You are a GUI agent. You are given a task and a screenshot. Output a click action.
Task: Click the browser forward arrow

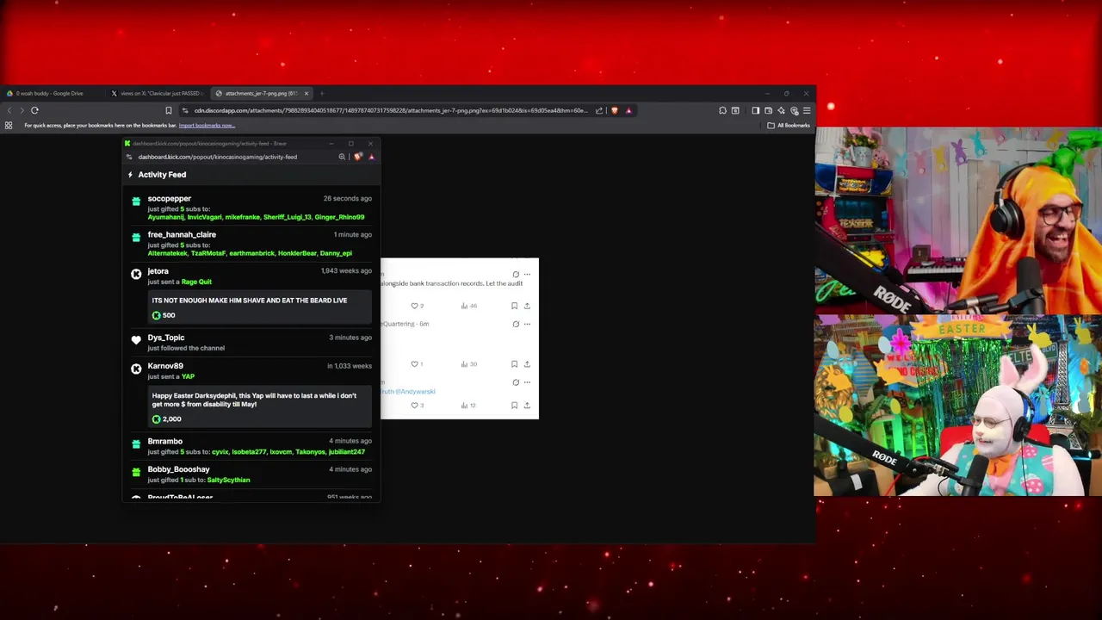22,110
